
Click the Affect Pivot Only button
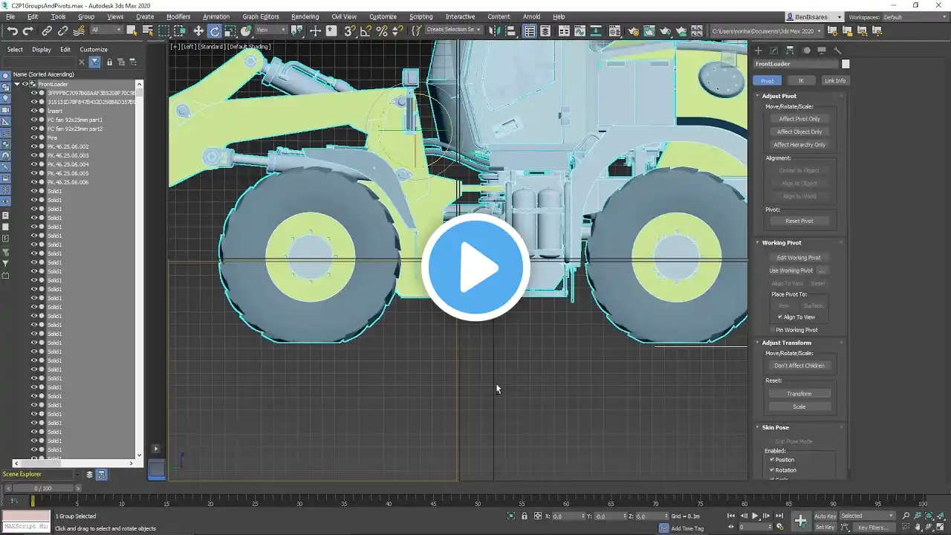coord(799,119)
